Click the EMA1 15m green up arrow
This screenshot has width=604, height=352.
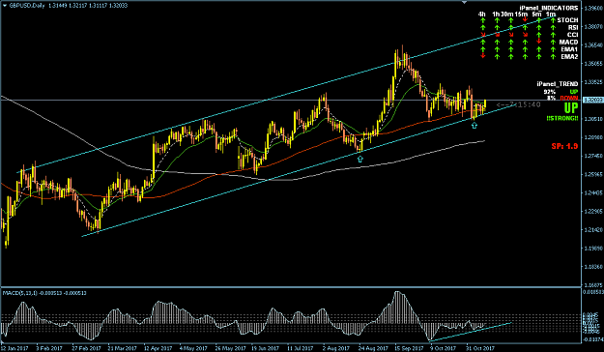pyautogui.click(x=525, y=49)
